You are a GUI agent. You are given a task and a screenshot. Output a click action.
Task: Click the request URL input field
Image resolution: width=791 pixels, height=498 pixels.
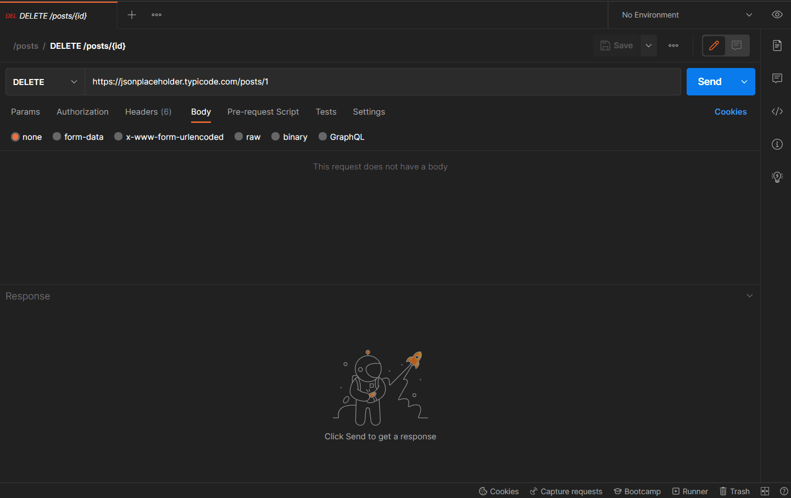pyautogui.click(x=382, y=82)
